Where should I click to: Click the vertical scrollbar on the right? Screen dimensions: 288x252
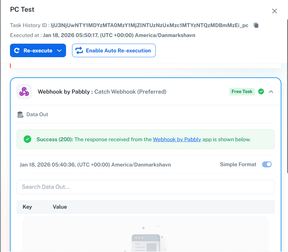tap(286, 90)
